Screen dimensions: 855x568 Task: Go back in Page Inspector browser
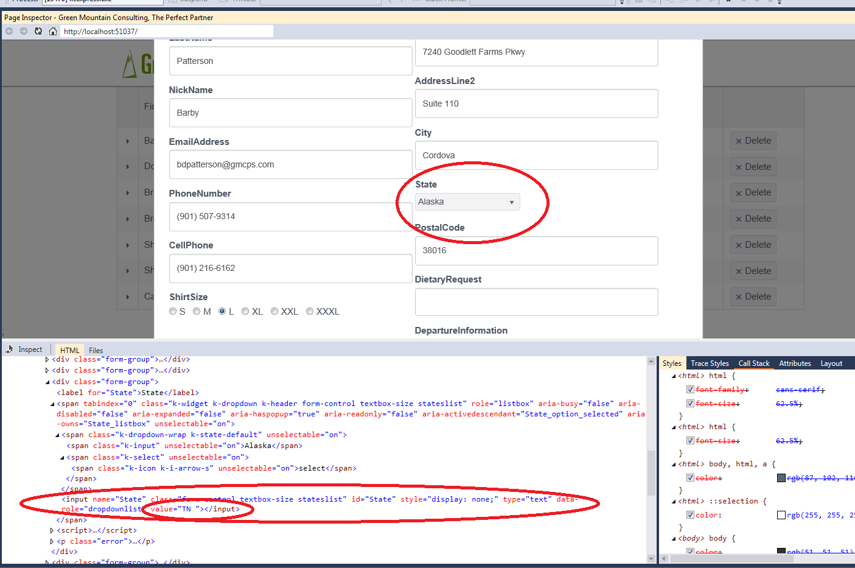click(9, 31)
